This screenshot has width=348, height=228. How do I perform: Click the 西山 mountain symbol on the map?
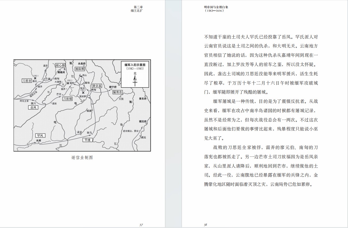[81, 76]
